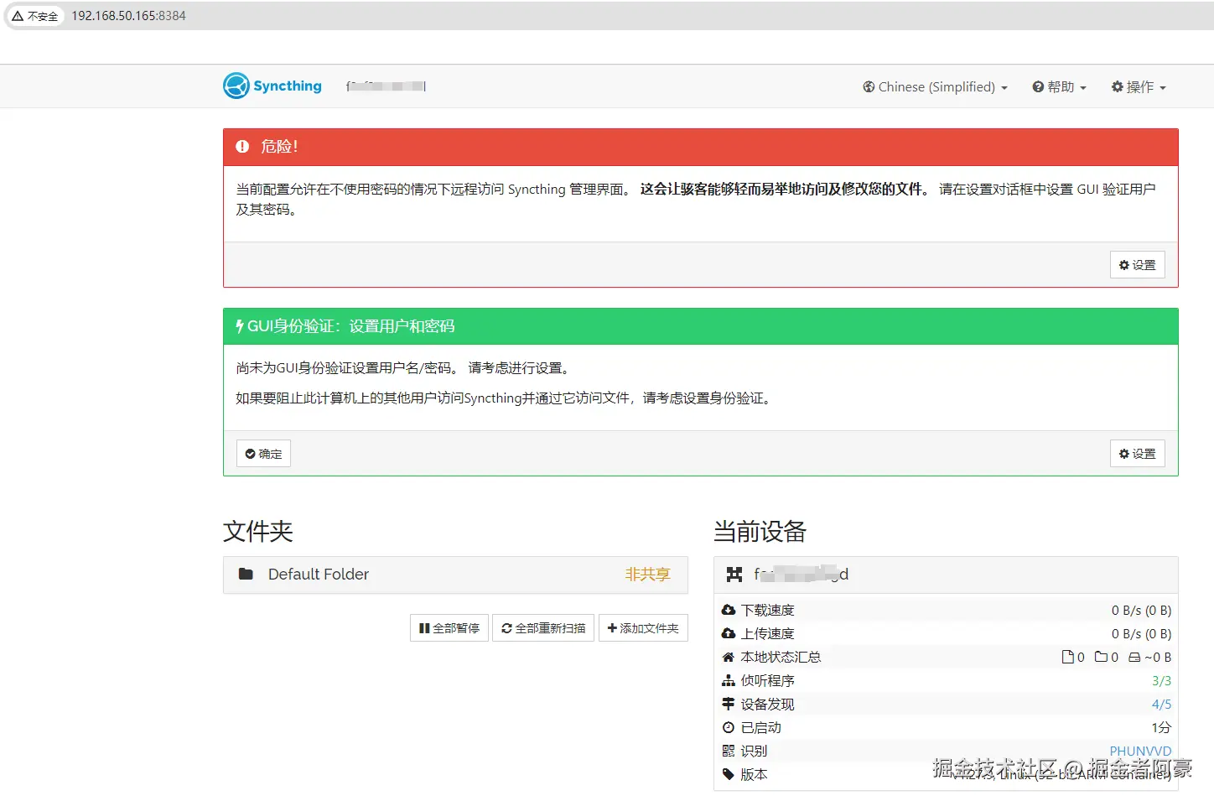Click the 设置 button in the red danger panel
The width and height of the screenshot is (1214, 801).
[1137, 265]
